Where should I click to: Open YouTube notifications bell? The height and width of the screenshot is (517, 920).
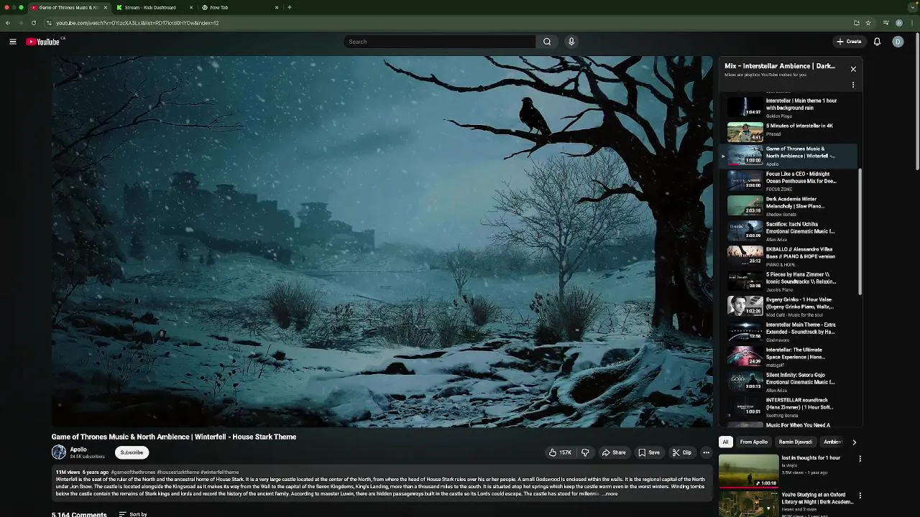click(x=877, y=42)
